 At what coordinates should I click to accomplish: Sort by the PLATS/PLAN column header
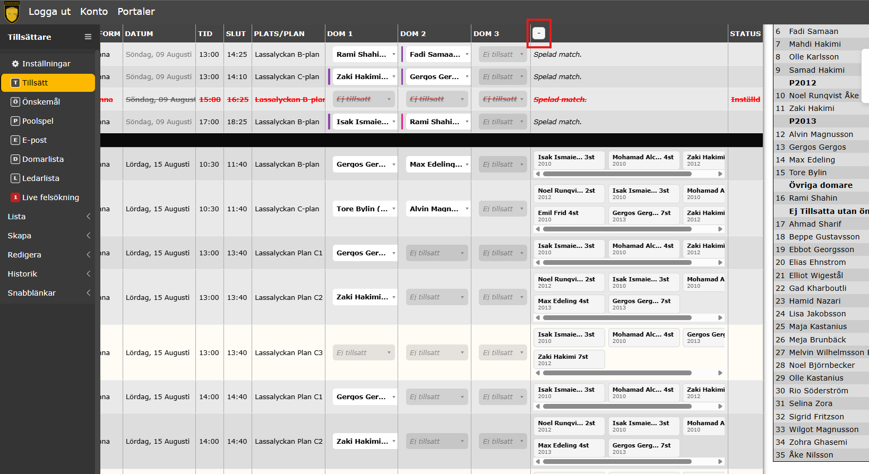(279, 33)
